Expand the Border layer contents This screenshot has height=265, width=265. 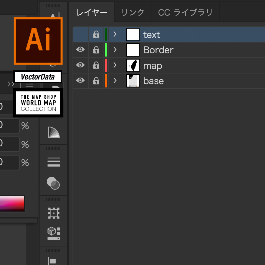point(115,50)
